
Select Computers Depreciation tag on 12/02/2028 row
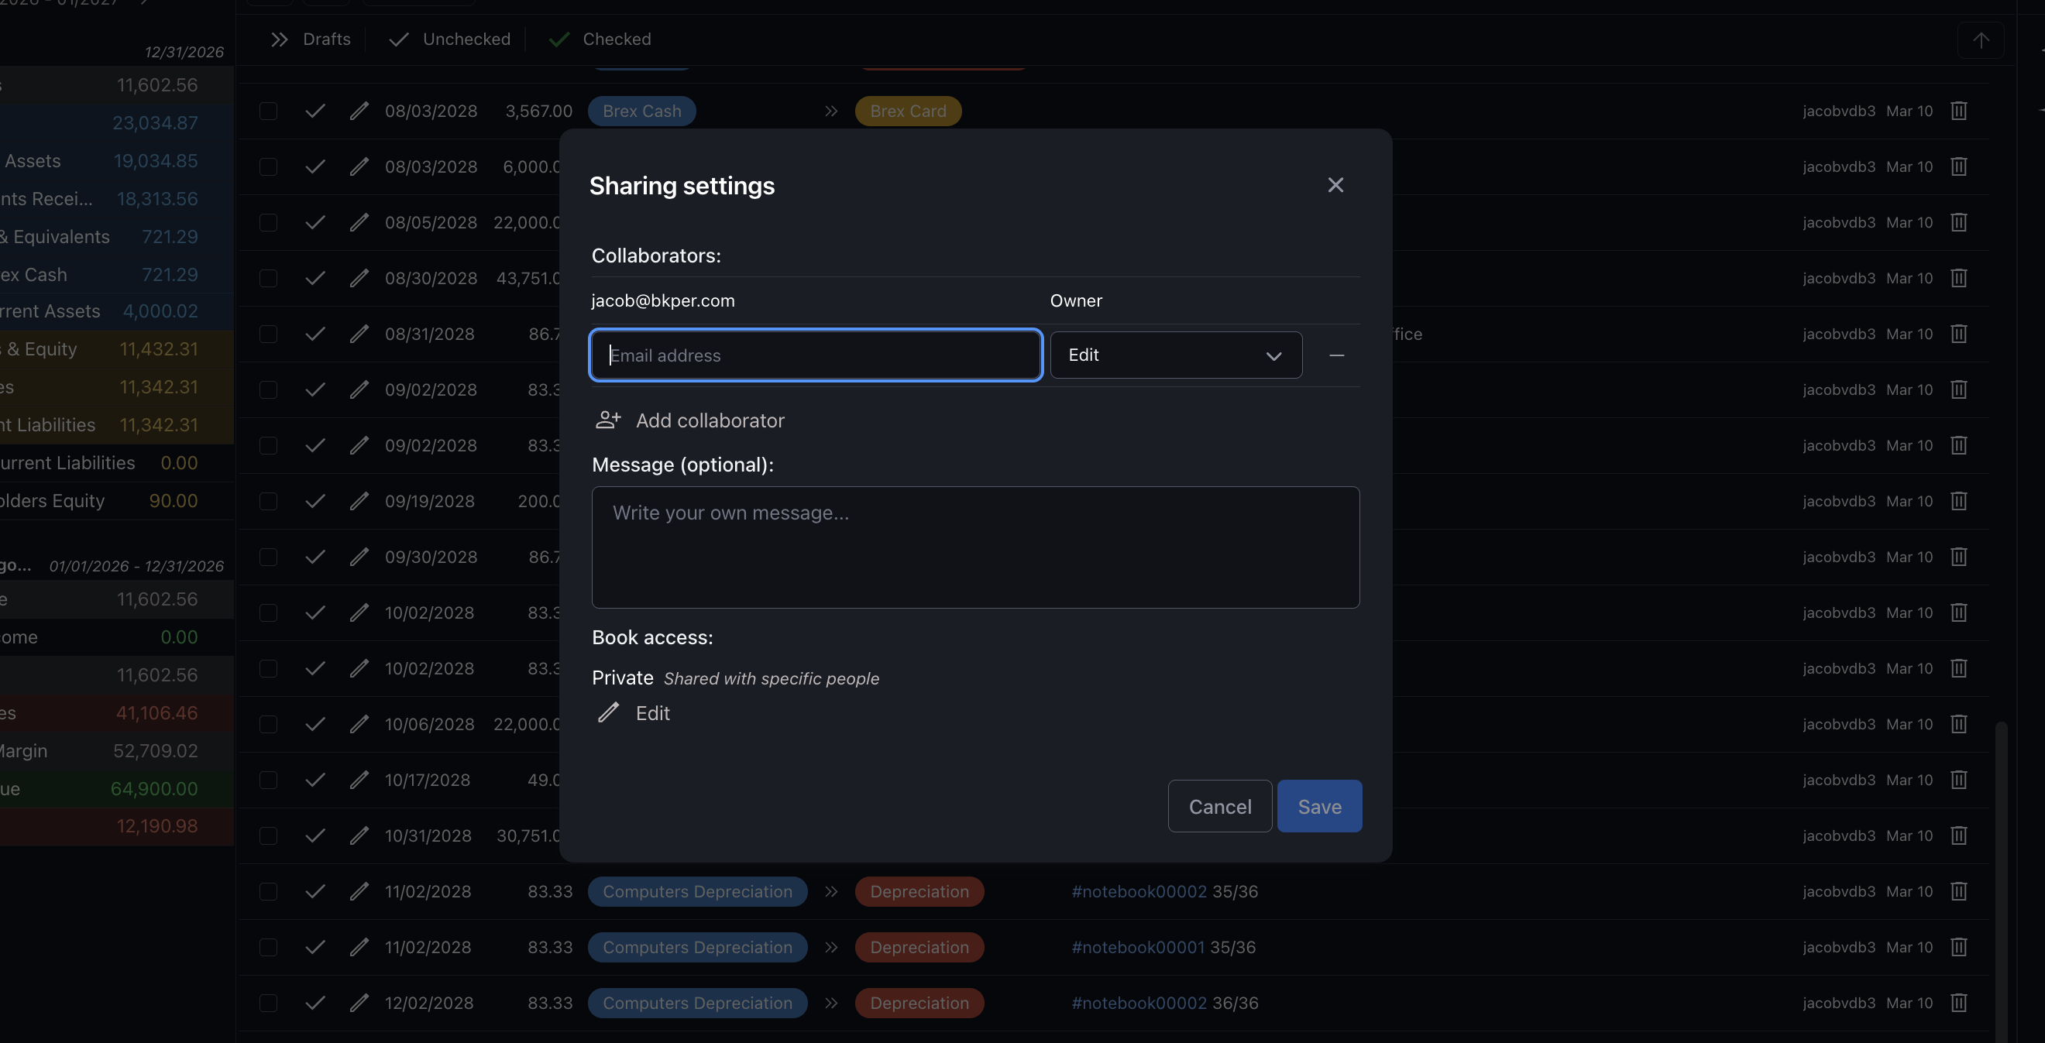[697, 1003]
